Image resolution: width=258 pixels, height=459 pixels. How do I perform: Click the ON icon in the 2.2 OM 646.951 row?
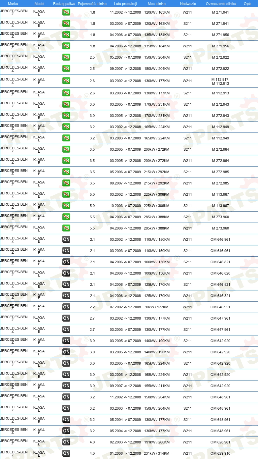(x=66, y=307)
